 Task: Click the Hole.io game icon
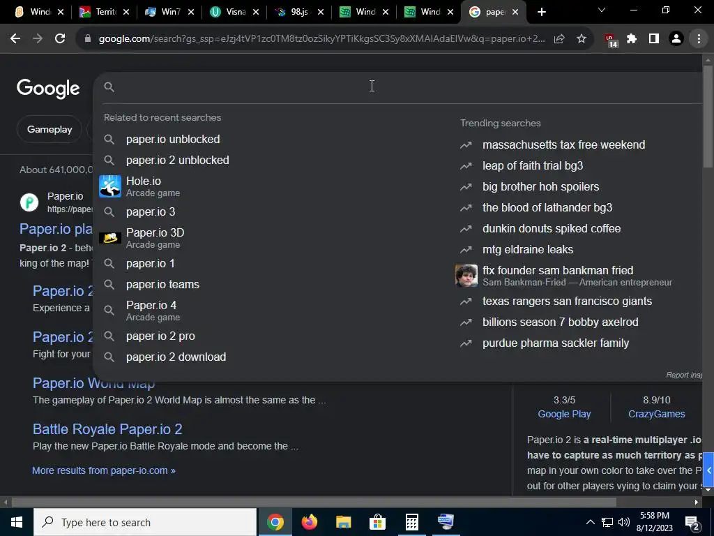coord(110,186)
